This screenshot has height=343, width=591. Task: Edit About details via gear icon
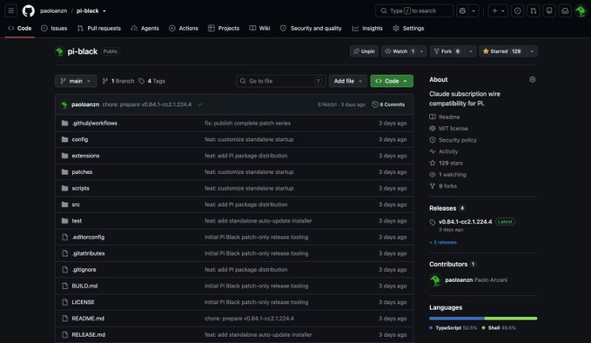click(x=532, y=79)
